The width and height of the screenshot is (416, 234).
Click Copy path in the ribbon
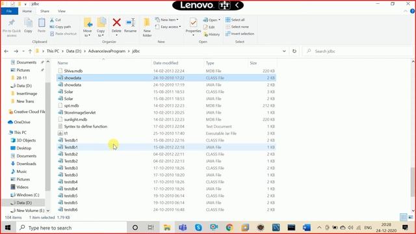[60, 27]
